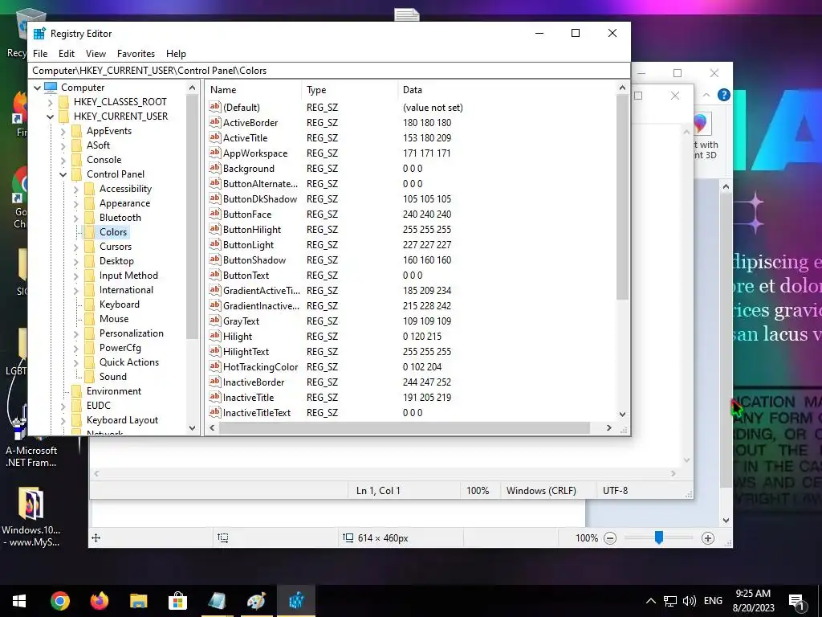The width and height of the screenshot is (822, 617).
Task: Select the InactiveBorder value name
Action: point(254,382)
